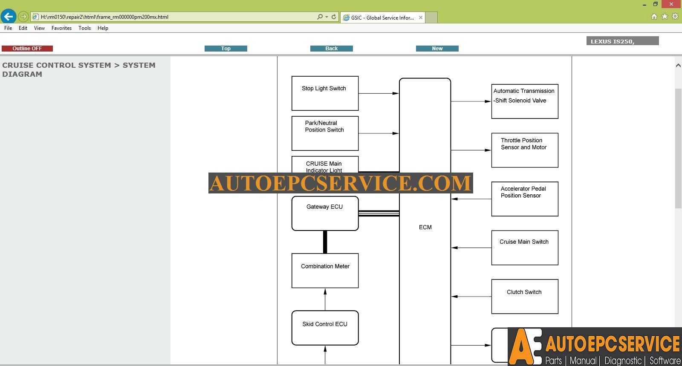This screenshot has width=682, height=366.
Task: Open the Tools gear icon
Action: pyautogui.click(x=675, y=17)
